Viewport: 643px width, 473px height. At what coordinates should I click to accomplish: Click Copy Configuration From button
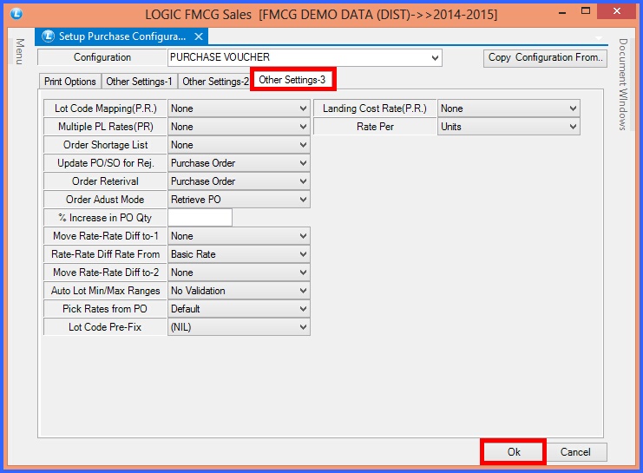pos(545,58)
